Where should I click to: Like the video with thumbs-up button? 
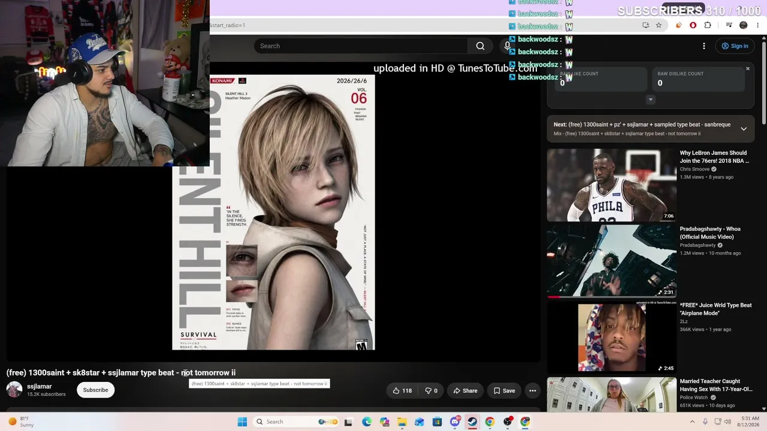click(402, 391)
